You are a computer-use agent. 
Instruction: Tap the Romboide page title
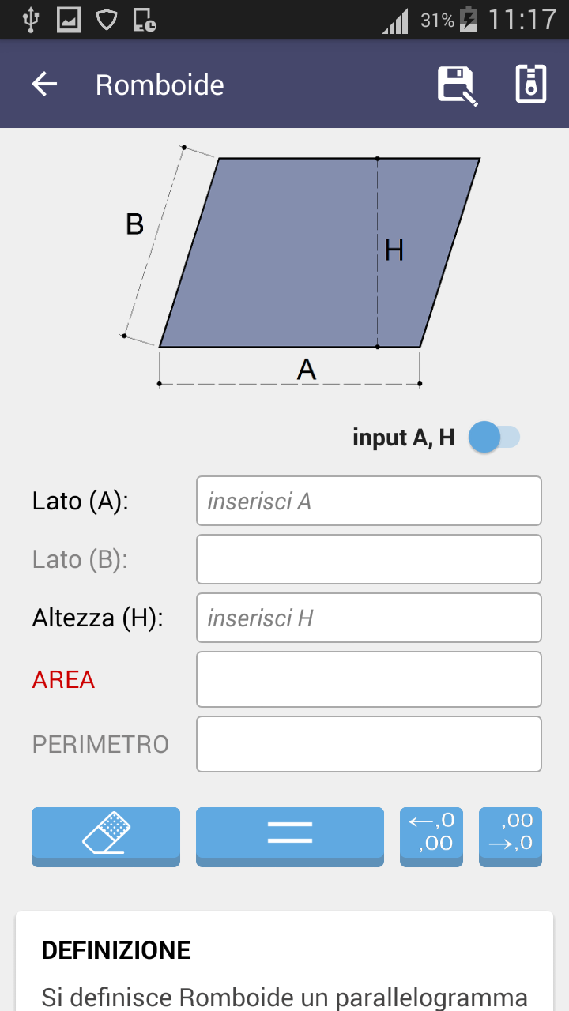pyautogui.click(x=160, y=85)
